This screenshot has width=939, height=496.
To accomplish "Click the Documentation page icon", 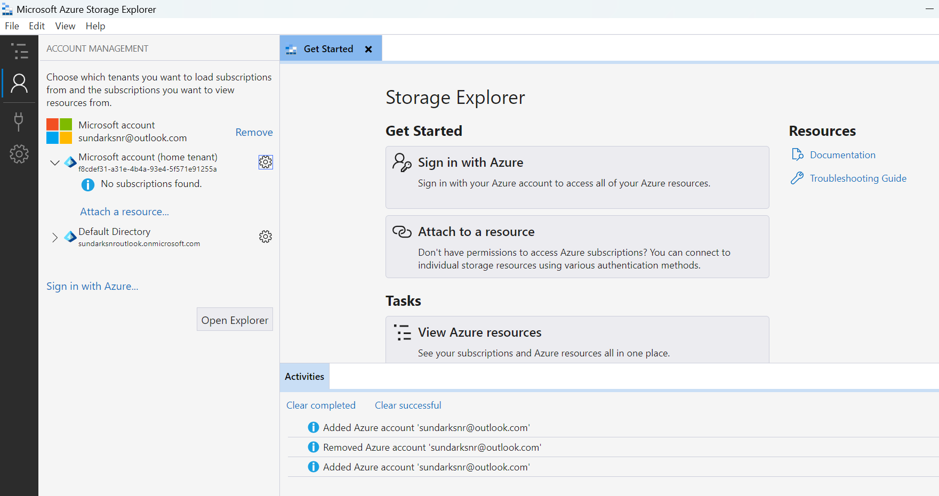I will coord(798,155).
